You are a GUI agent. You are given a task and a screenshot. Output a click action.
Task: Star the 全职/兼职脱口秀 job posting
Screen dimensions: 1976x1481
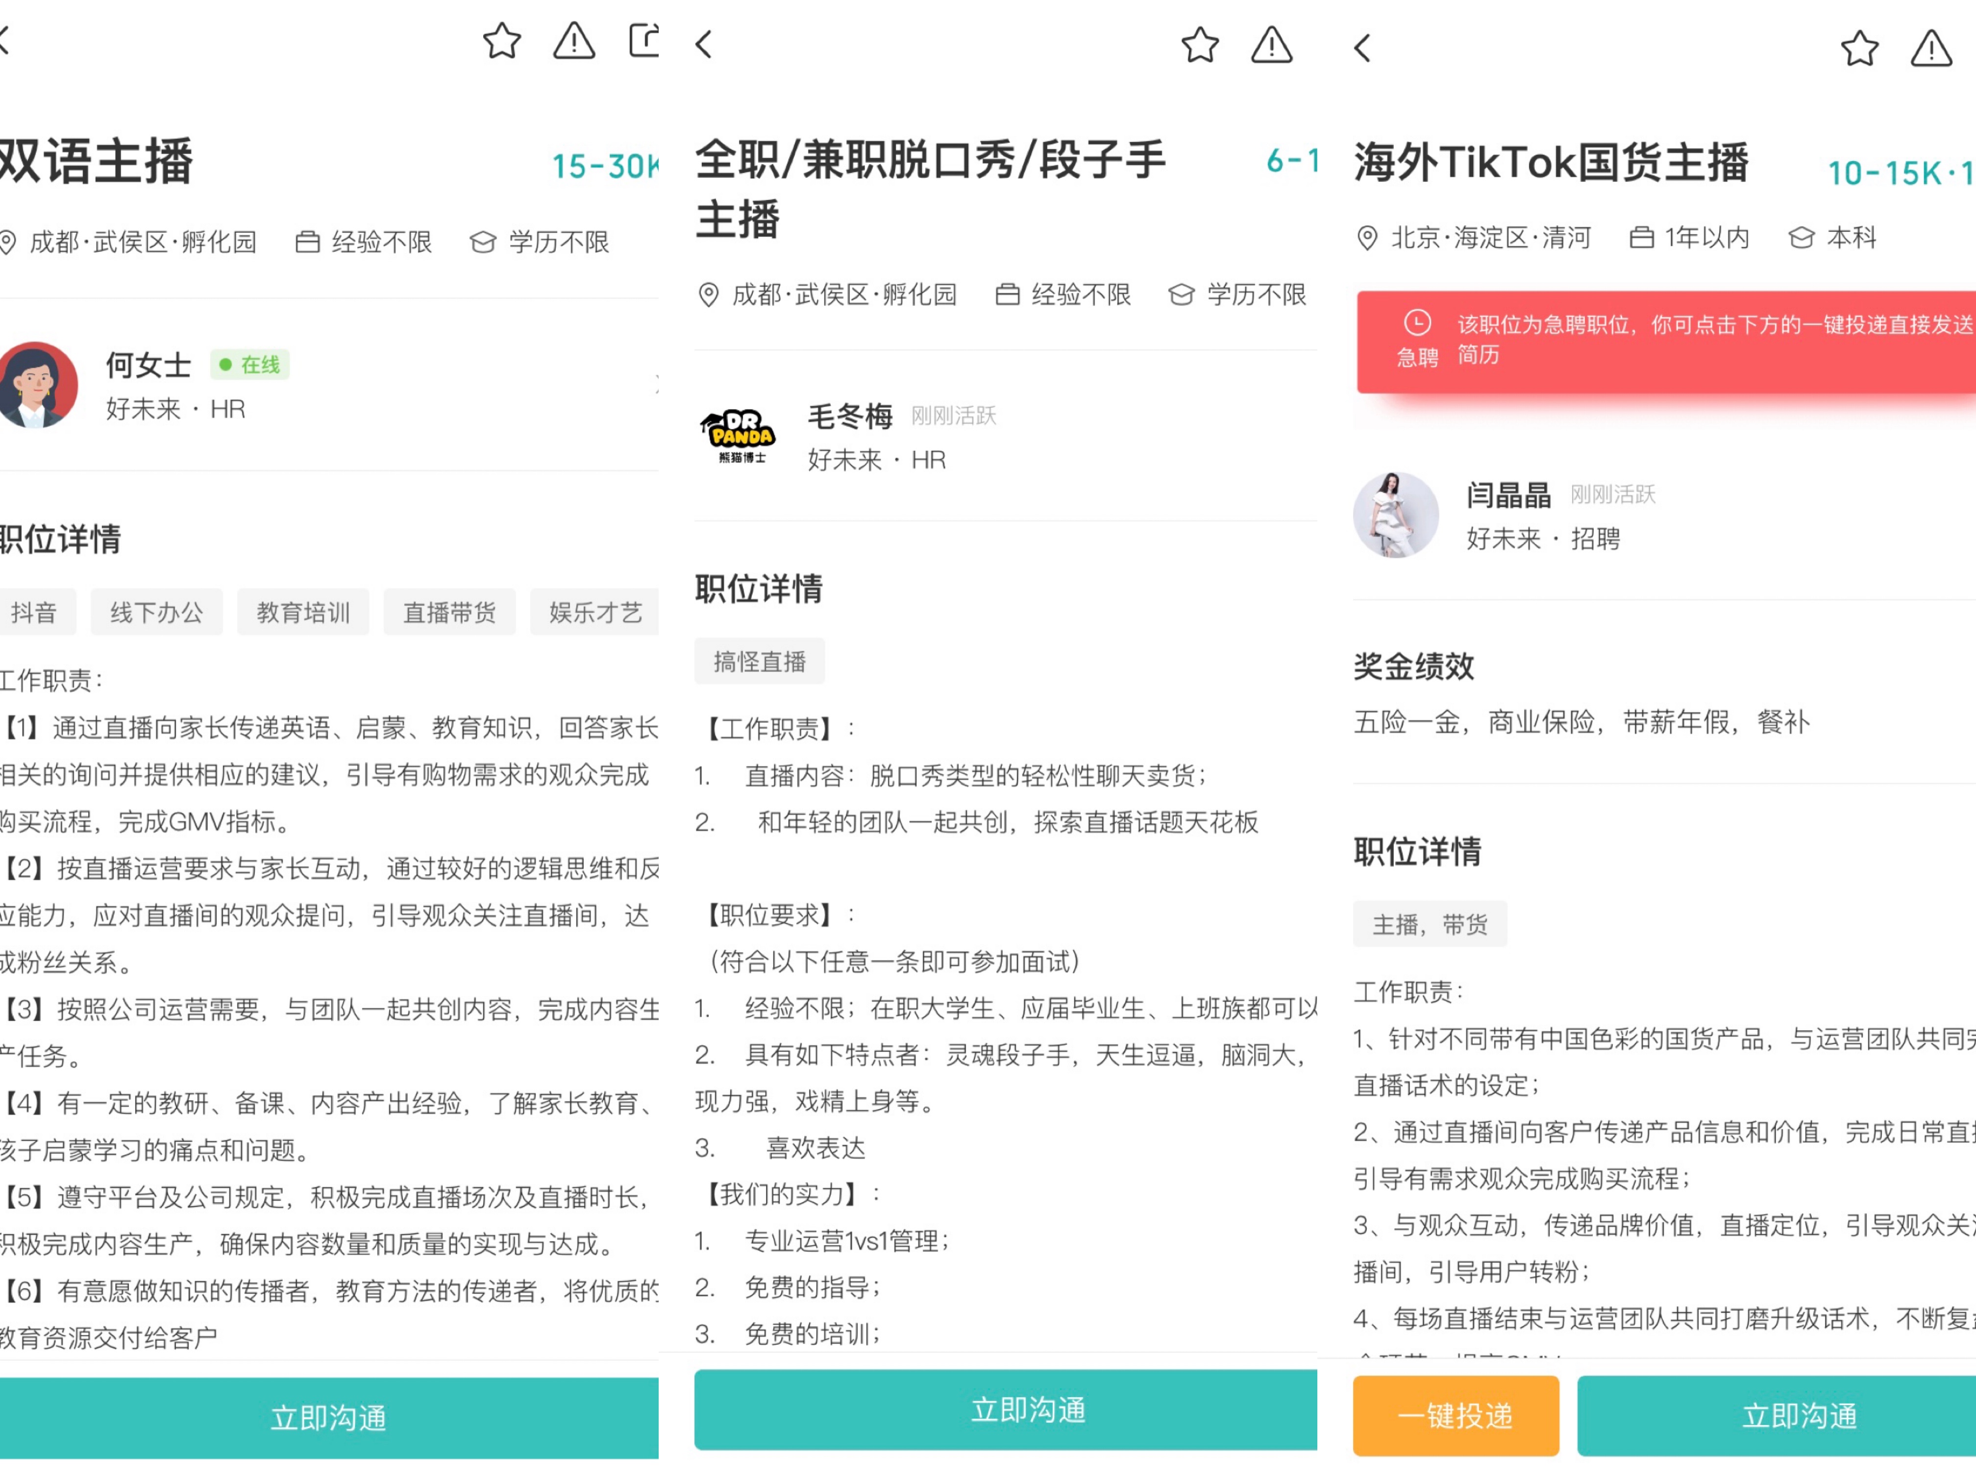[1200, 46]
